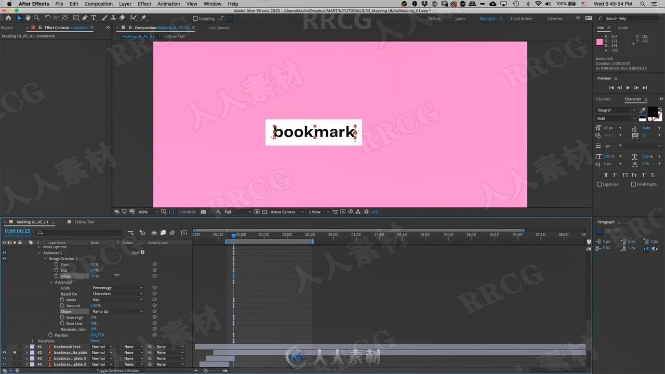Open the Units Percentage dropdown
Image resolution: width=665 pixels, height=374 pixels.
tap(117, 288)
